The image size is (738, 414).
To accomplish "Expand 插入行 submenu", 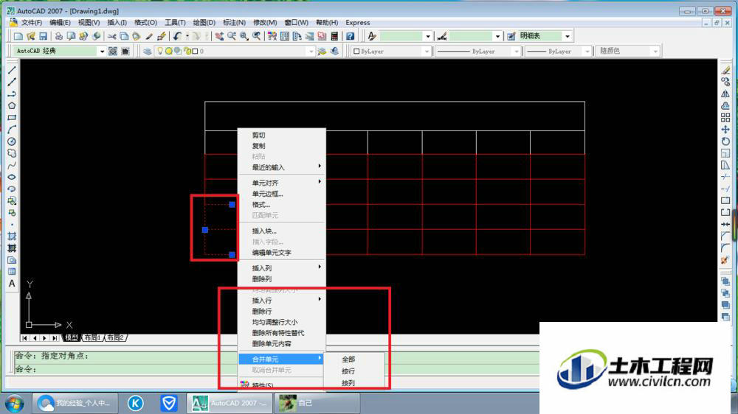I will pyautogui.click(x=281, y=300).
